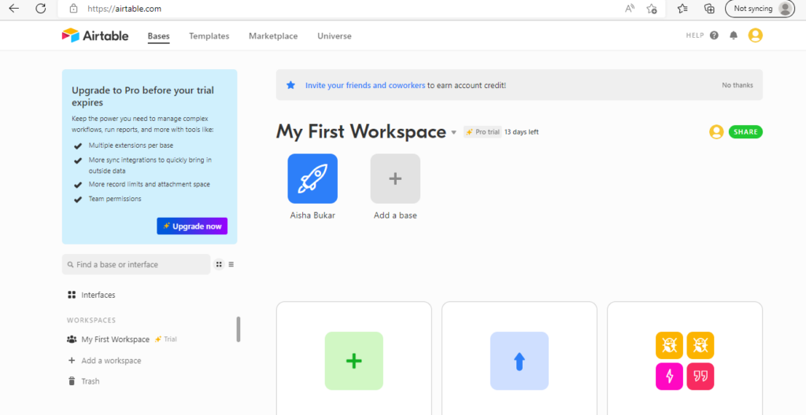Switch to list view of bases
Viewport: 806px width, 415px height.
[x=231, y=265]
